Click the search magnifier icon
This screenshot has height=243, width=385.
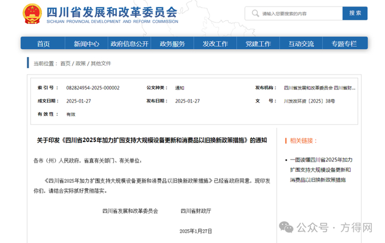coord(255,13)
